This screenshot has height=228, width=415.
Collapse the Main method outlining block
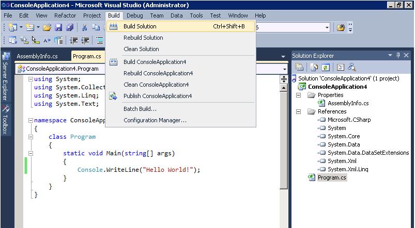click(30, 153)
